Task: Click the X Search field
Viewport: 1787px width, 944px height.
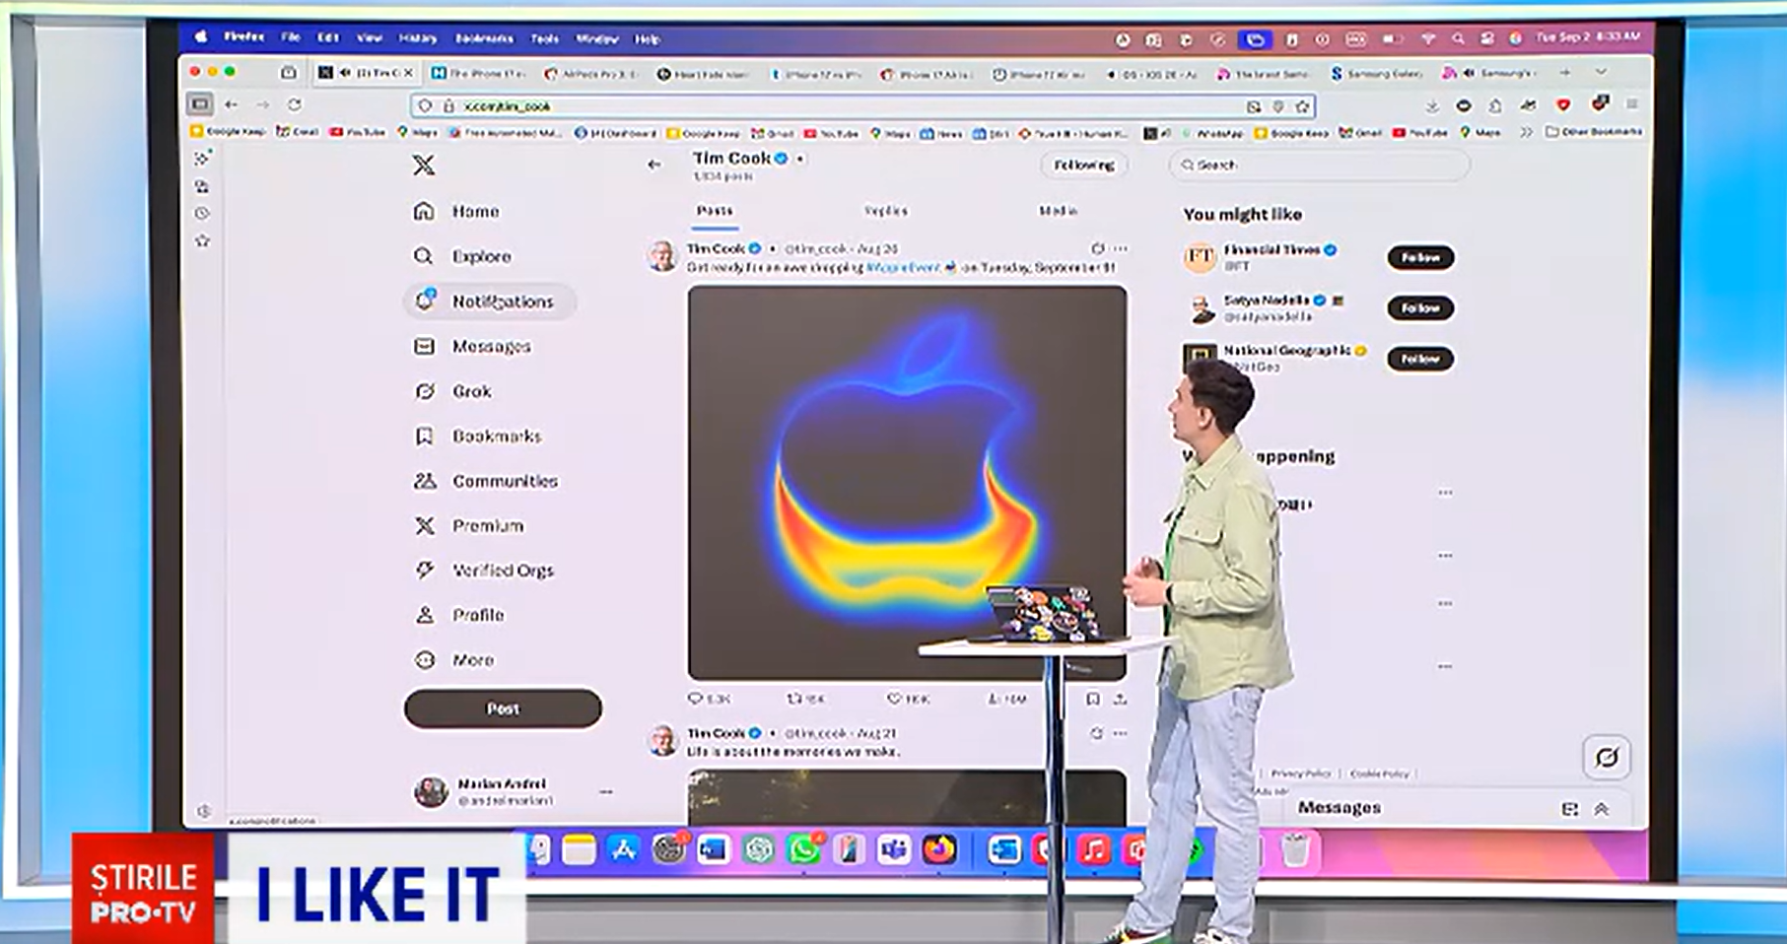Action: pyautogui.click(x=1319, y=166)
